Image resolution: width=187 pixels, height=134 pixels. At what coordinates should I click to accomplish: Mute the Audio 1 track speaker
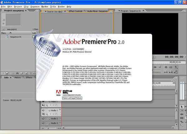[x=43, y=110]
